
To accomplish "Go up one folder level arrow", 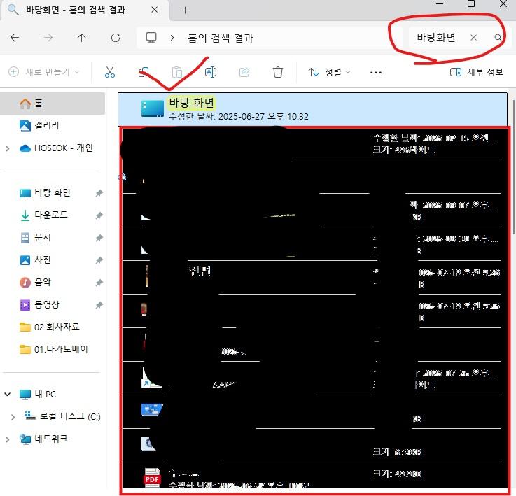I will [82, 38].
